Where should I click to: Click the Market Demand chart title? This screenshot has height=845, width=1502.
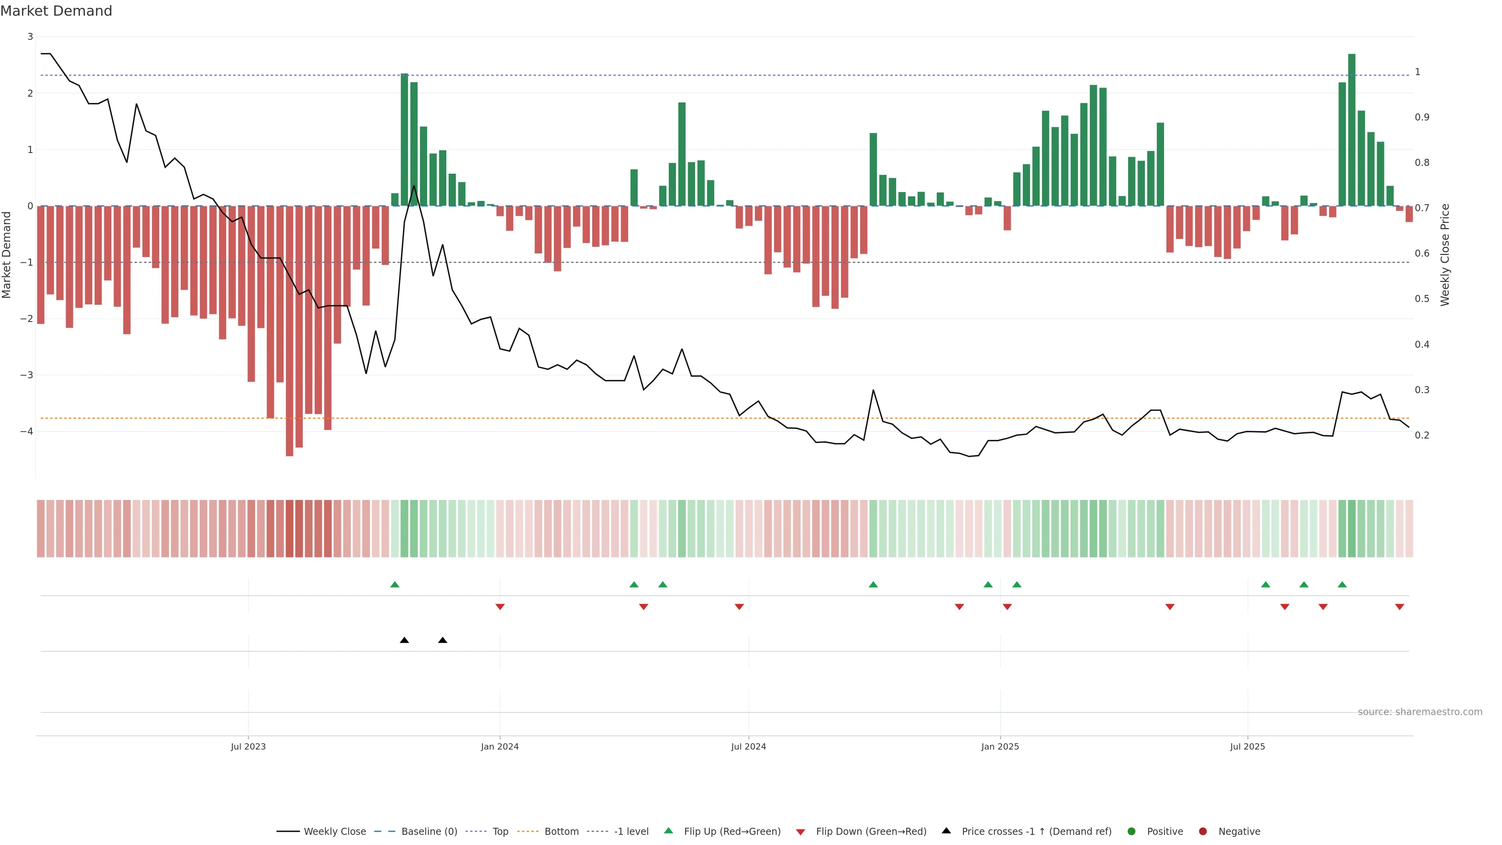click(56, 11)
